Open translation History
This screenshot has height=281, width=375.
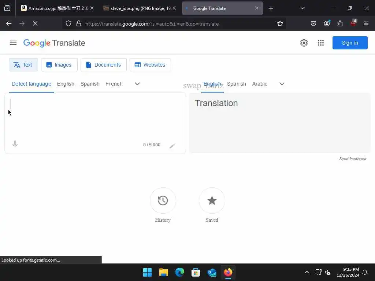(x=163, y=201)
